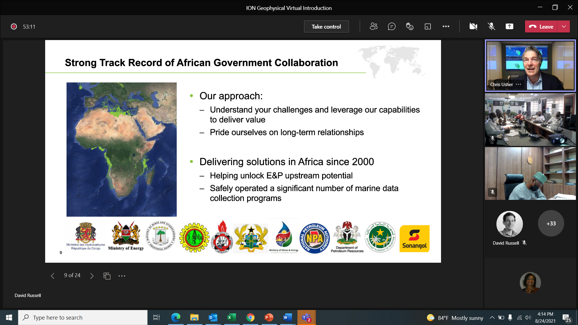
Task: Click the recording indicator
Action: [x=14, y=26]
